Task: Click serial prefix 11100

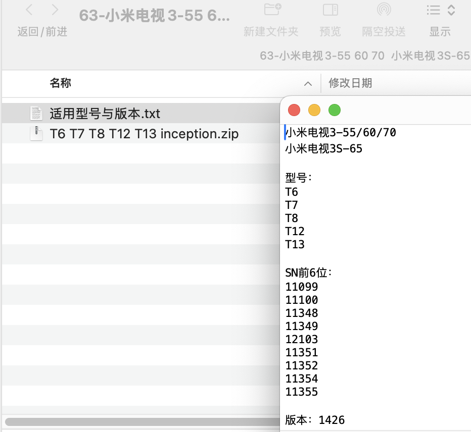Action: [x=302, y=300]
